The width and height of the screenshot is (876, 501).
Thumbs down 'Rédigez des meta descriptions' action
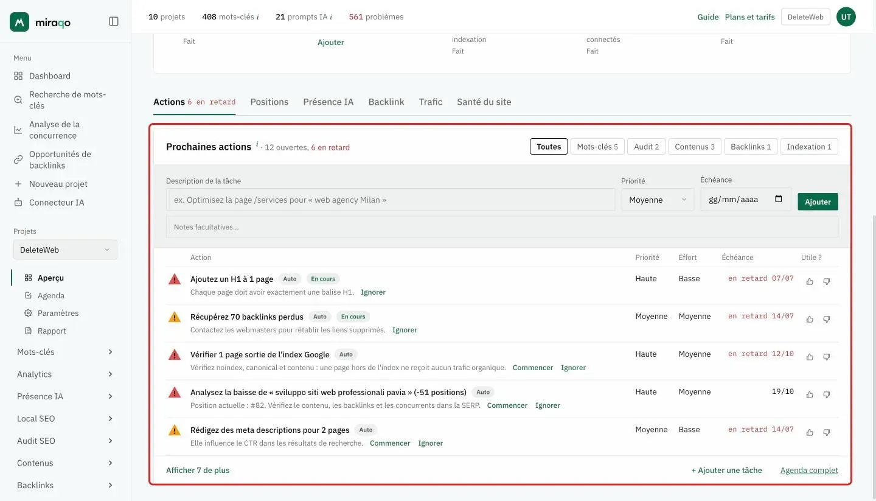(x=827, y=432)
